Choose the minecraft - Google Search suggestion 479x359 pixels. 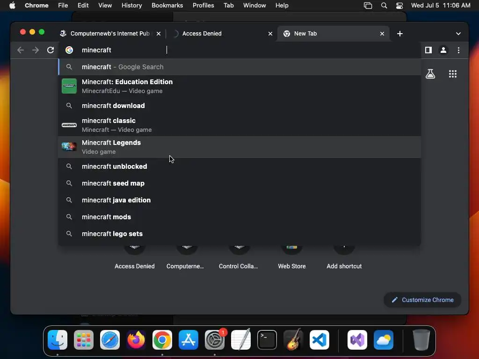[239, 67]
